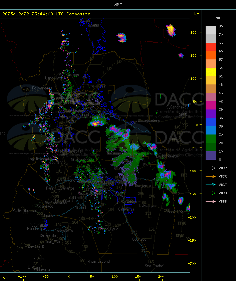
Task: Click the Polvaredas map label
Action: tap(42, 88)
